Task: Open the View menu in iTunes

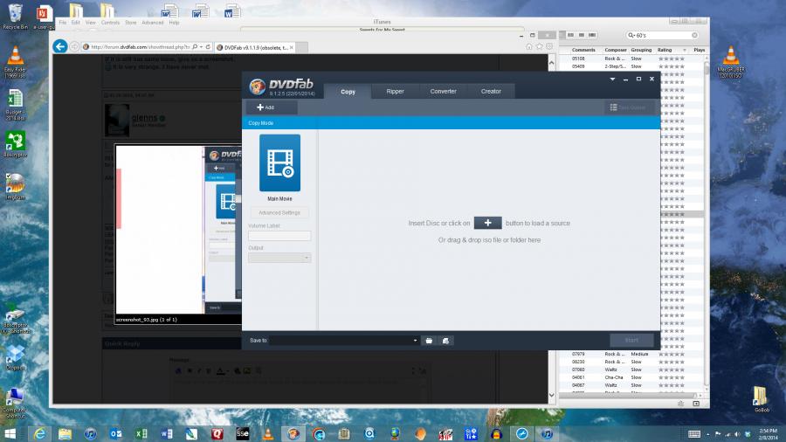Action: (x=90, y=23)
